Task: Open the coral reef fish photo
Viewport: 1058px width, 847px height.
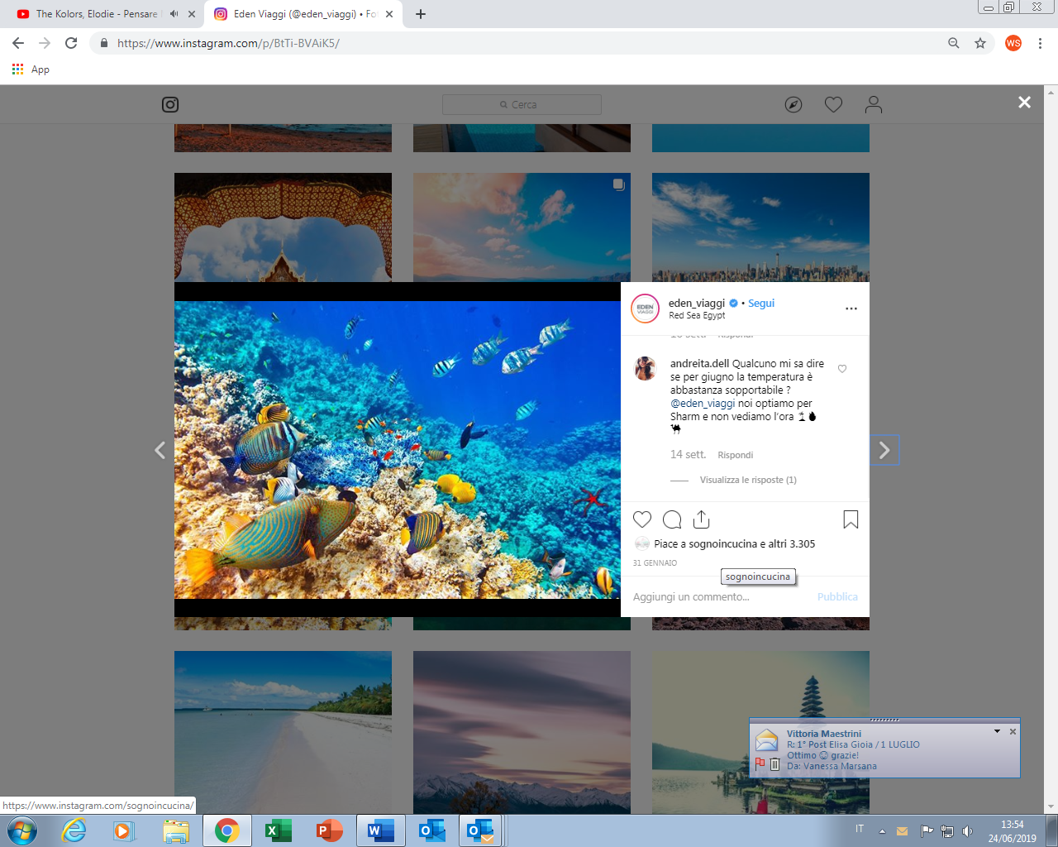Action: [x=398, y=450]
